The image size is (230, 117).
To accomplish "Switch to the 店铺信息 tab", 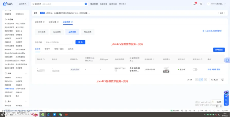I will [38, 22].
